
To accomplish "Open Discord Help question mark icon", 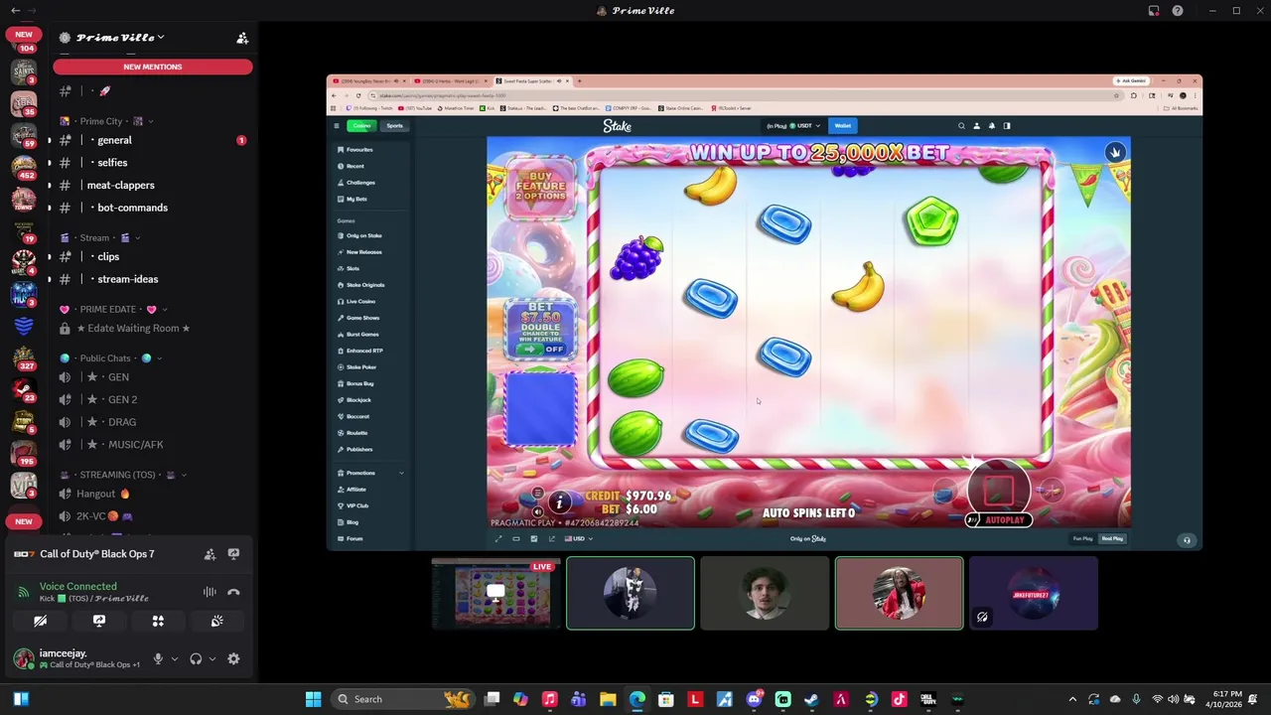I will click(x=1178, y=11).
